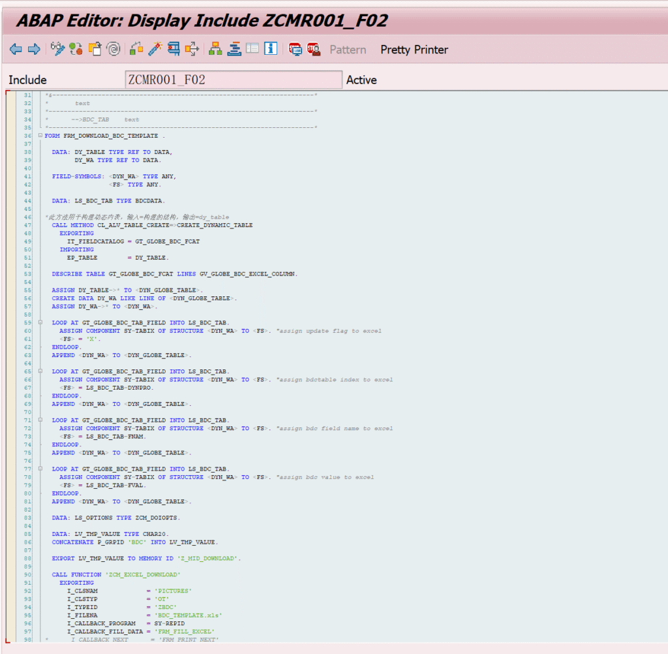Set a session breakpoint via stop-screen icon
This screenshot has width=668, height=654.
pos(296,50)
